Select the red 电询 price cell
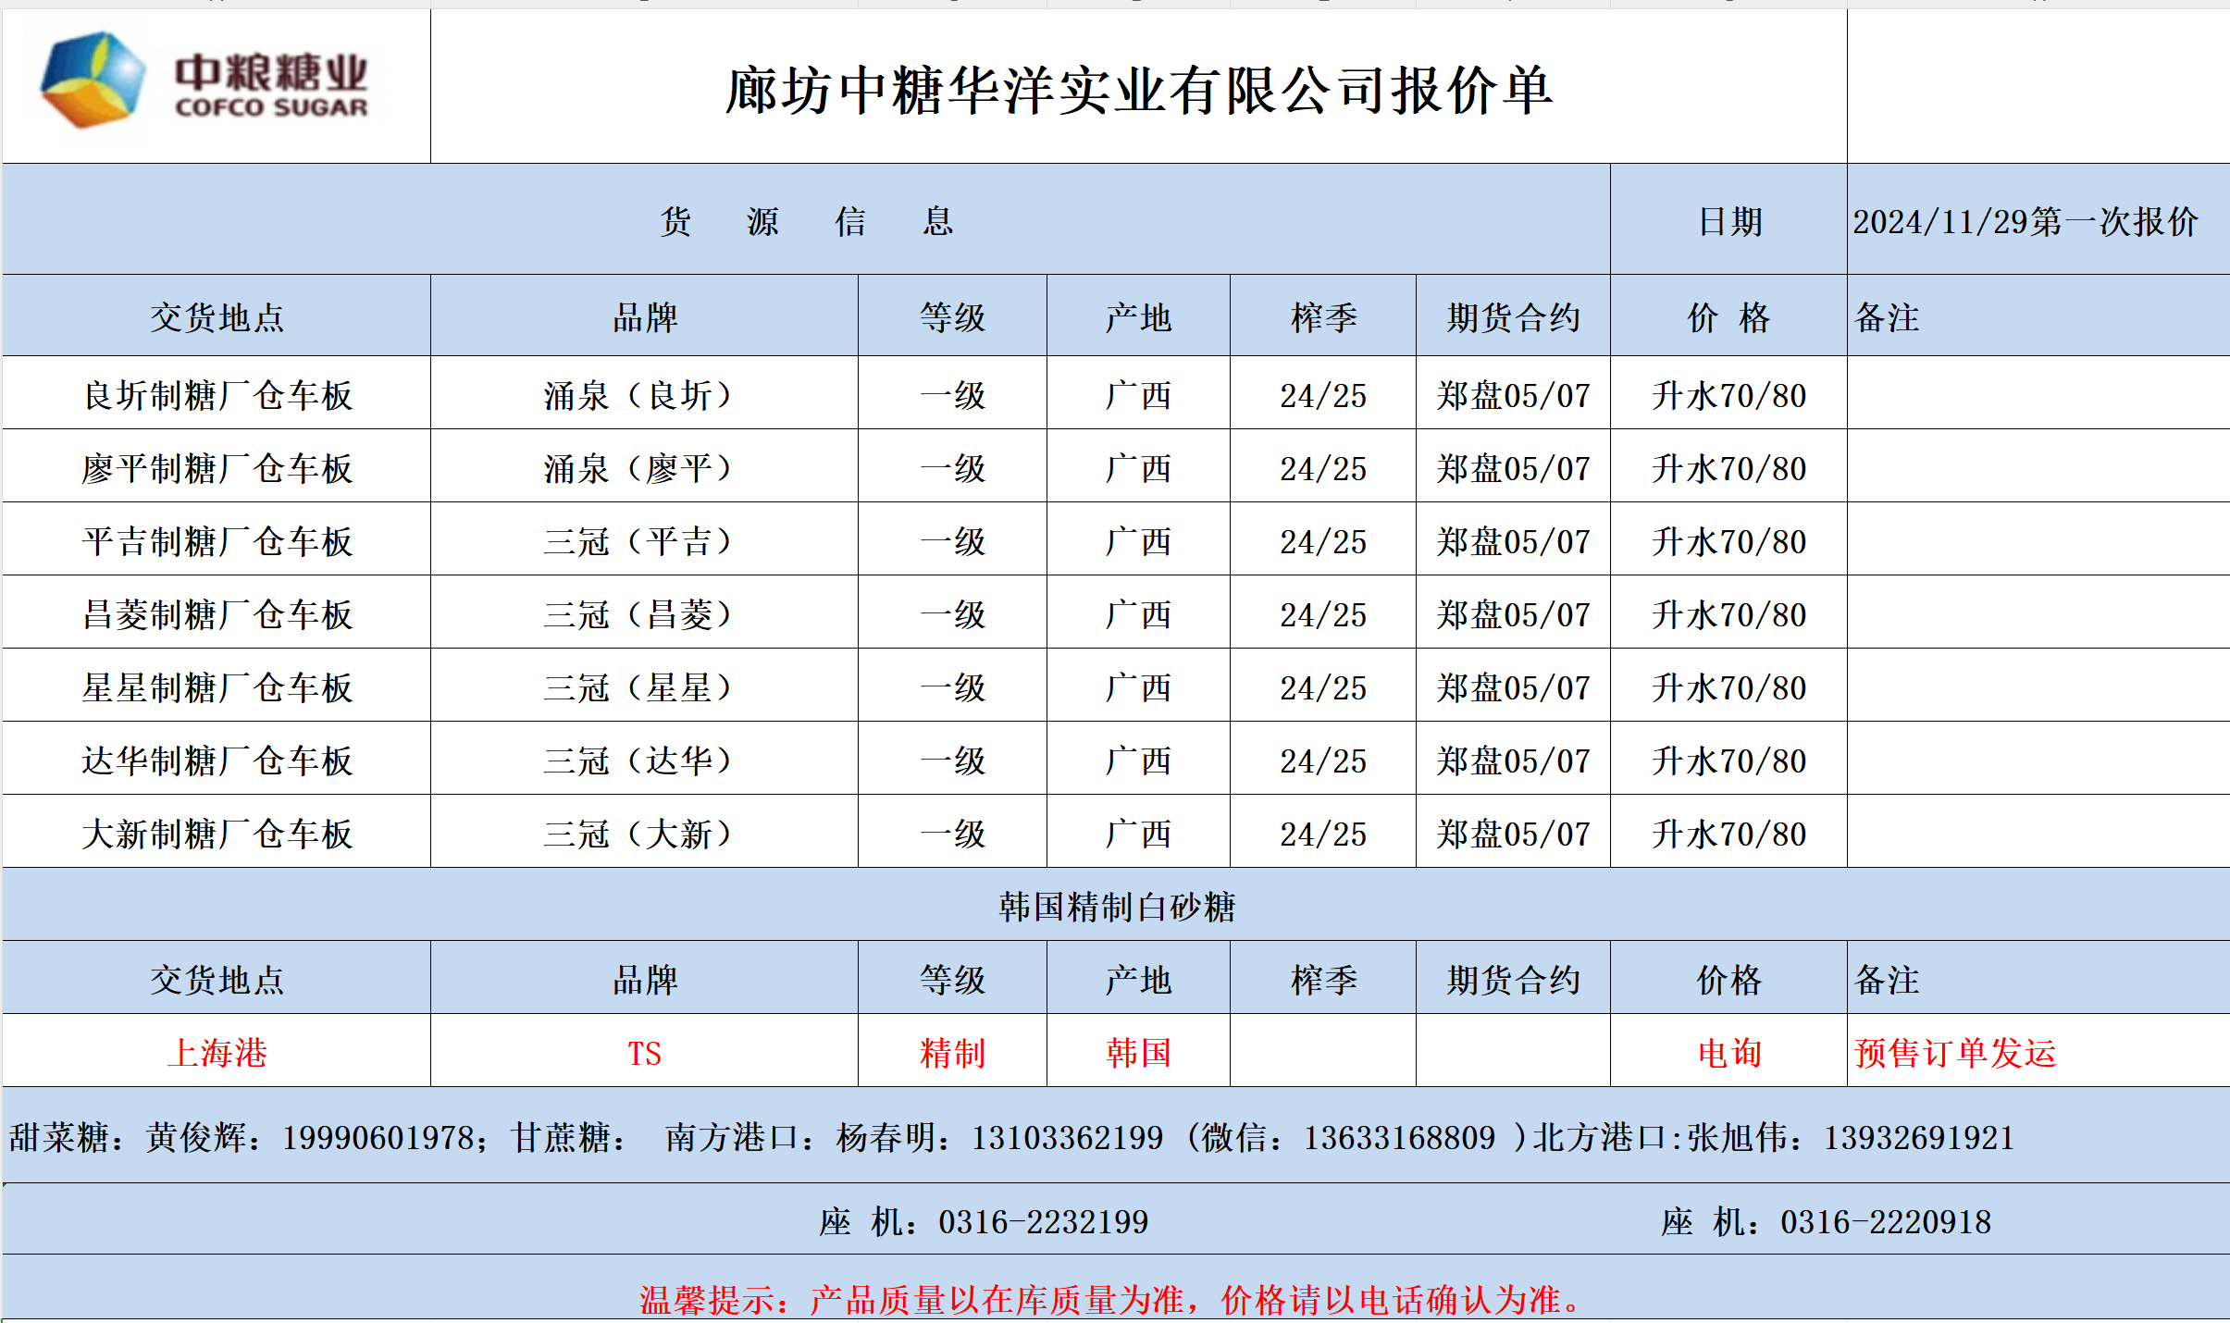This screenshot has height=1323, width=2230. tap(1728, 1052)
